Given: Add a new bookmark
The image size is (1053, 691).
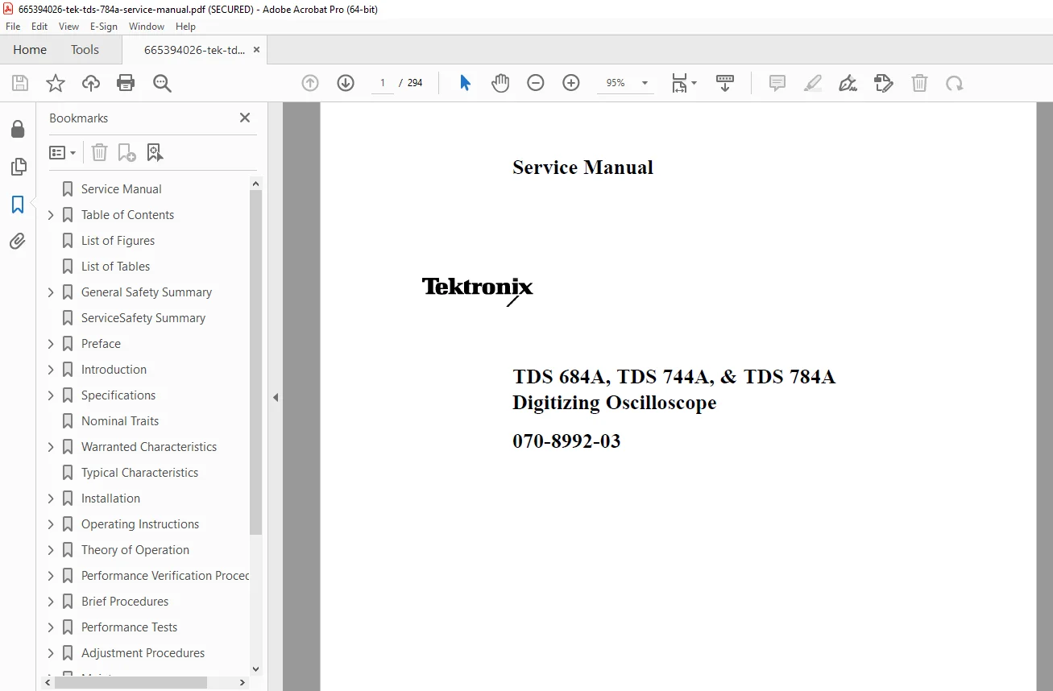Looking at the screenshot, I should (126, 152).
